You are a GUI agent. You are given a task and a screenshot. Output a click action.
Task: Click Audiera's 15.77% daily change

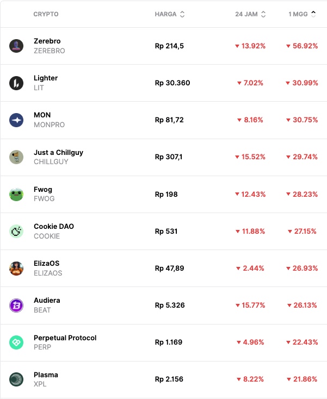click(250, 306)
